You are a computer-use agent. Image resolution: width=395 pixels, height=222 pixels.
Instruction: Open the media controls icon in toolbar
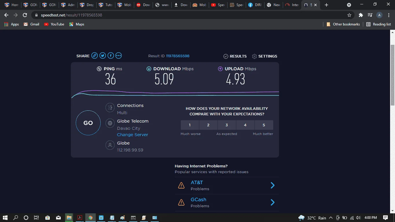370,15
